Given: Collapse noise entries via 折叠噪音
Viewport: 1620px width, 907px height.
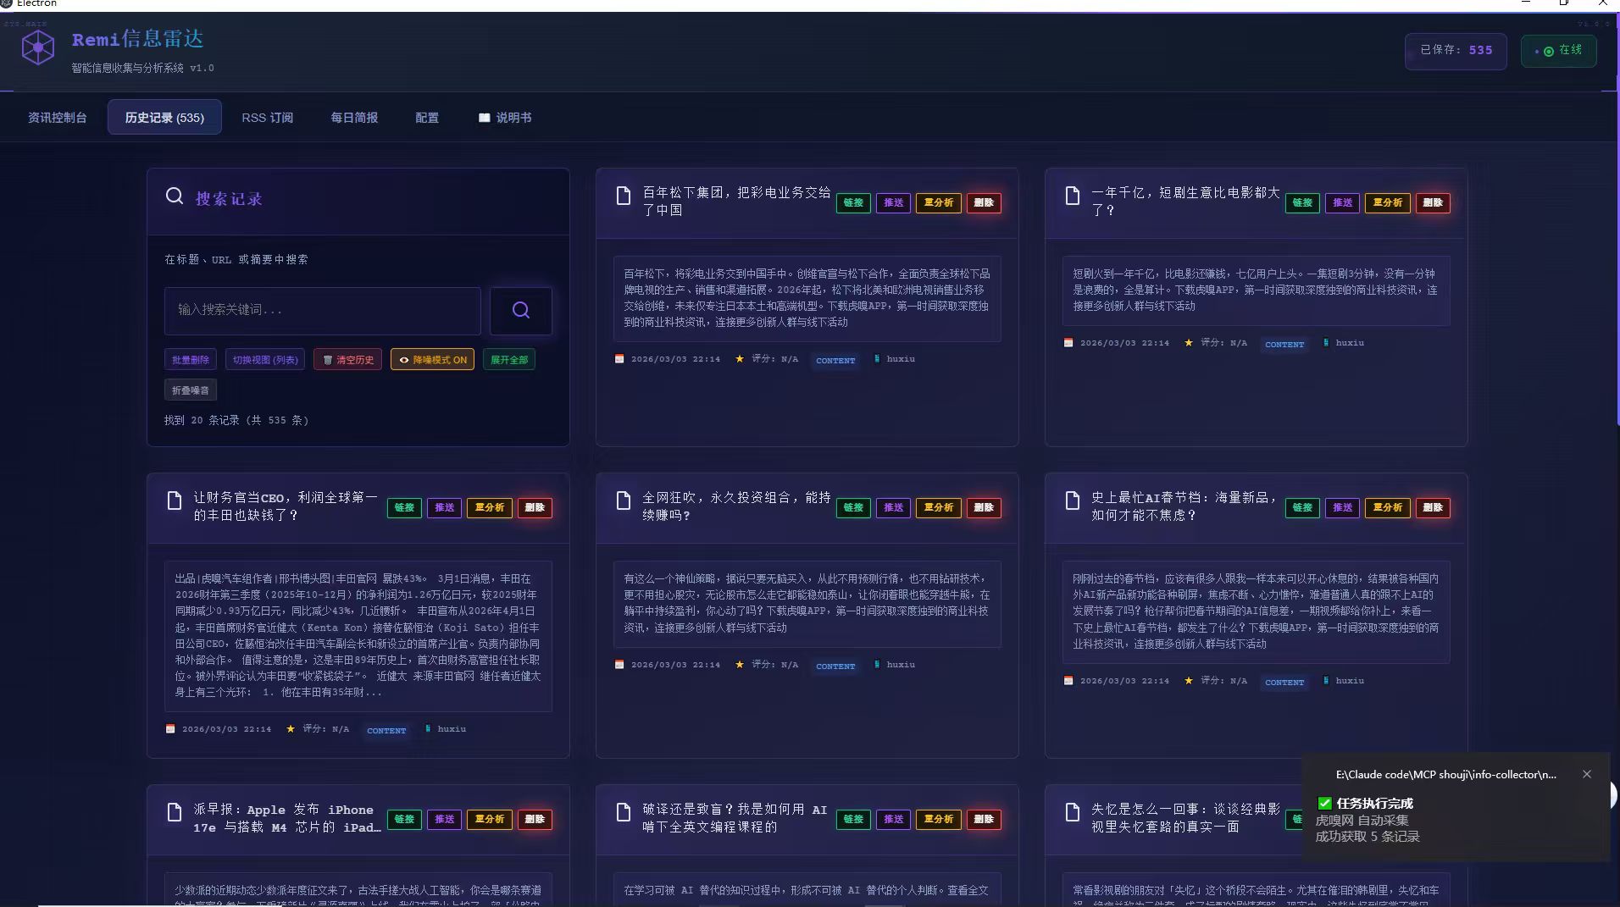Looking at the screenshot, I should 190,390.
